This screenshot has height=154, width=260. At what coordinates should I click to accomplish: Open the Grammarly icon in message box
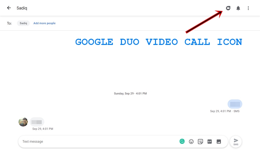pyautogui.click(x=182, y=141)
